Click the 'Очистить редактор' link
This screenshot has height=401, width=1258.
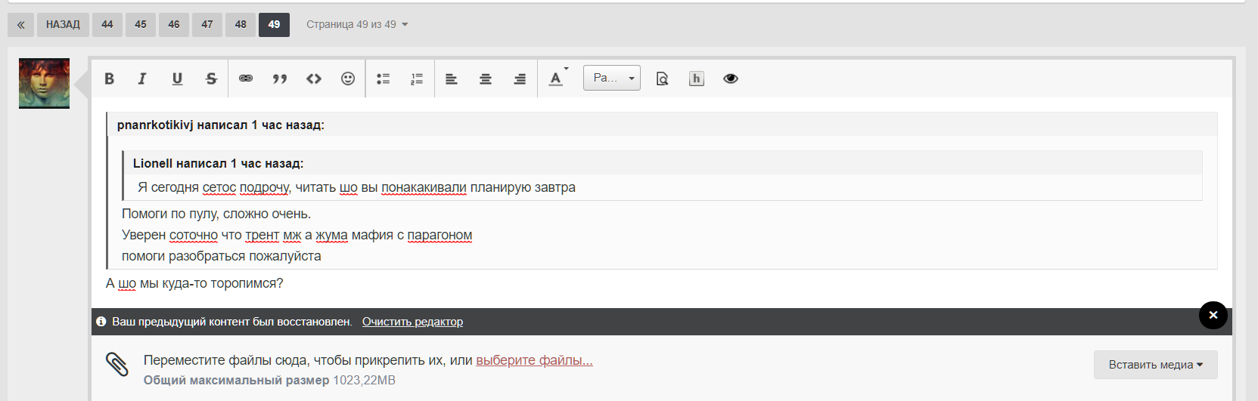412,322
